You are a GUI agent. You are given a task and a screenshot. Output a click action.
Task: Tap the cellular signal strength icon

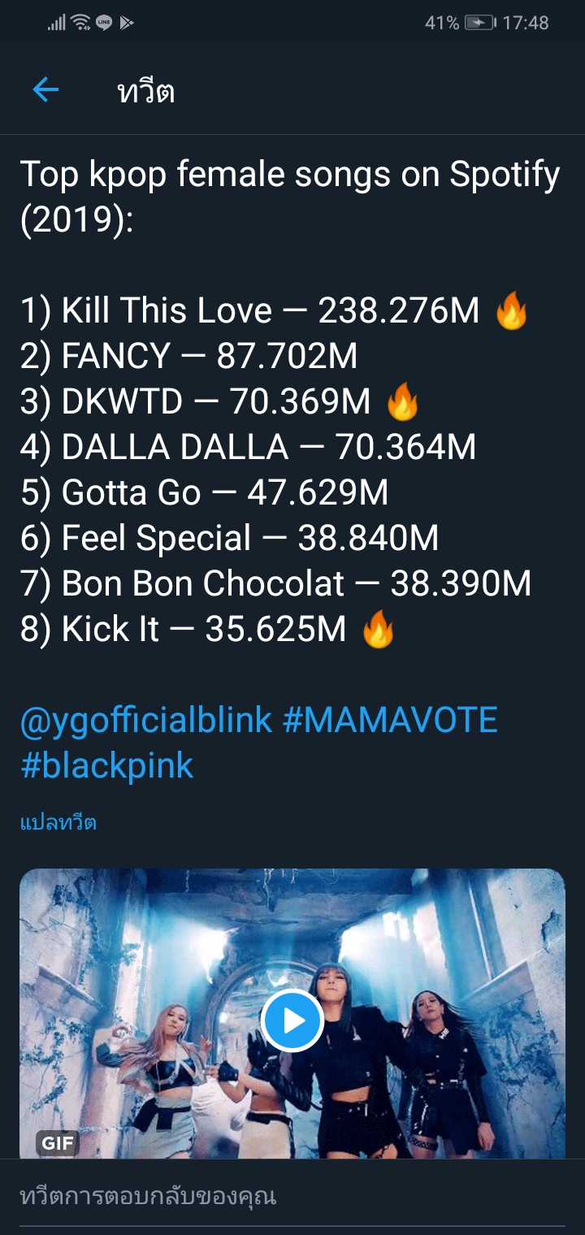(x=56, y=23)
